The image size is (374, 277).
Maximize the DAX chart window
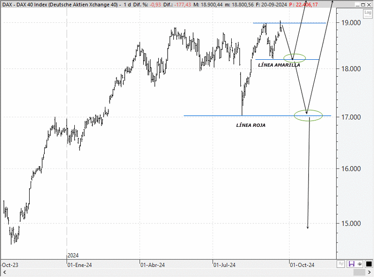(x=362, y=4)
